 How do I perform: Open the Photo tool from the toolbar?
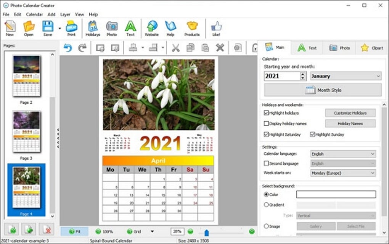point(112,27)
